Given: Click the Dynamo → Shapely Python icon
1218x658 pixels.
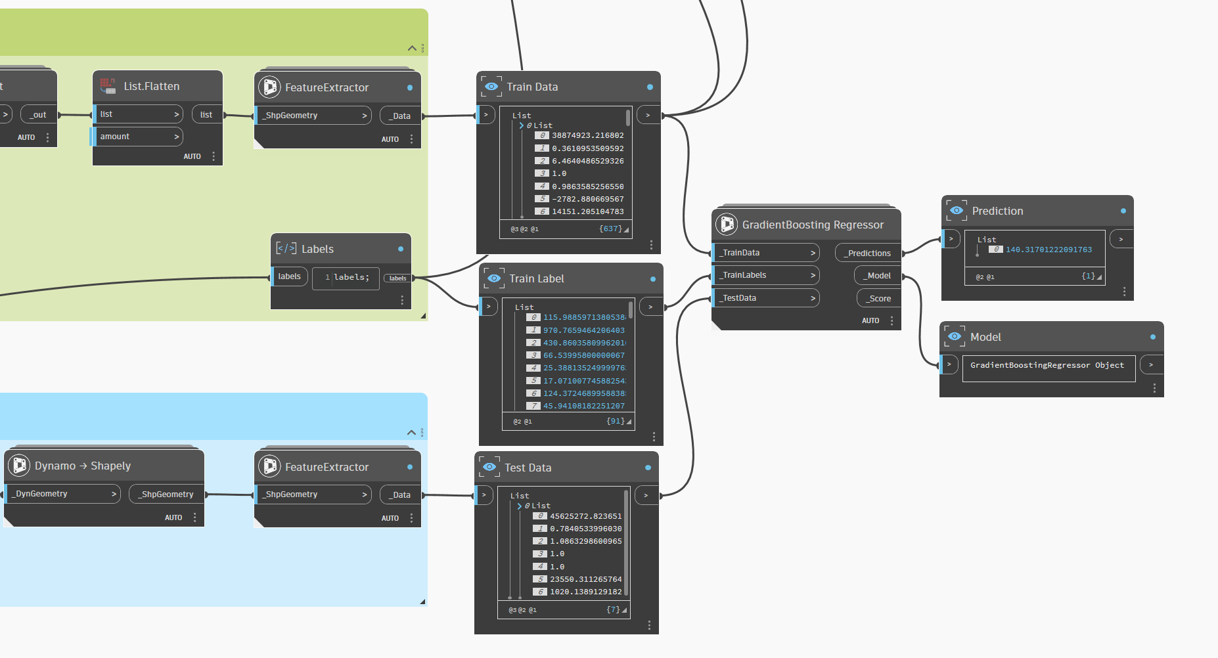Looking at the screenshot, I should [19, 466].
